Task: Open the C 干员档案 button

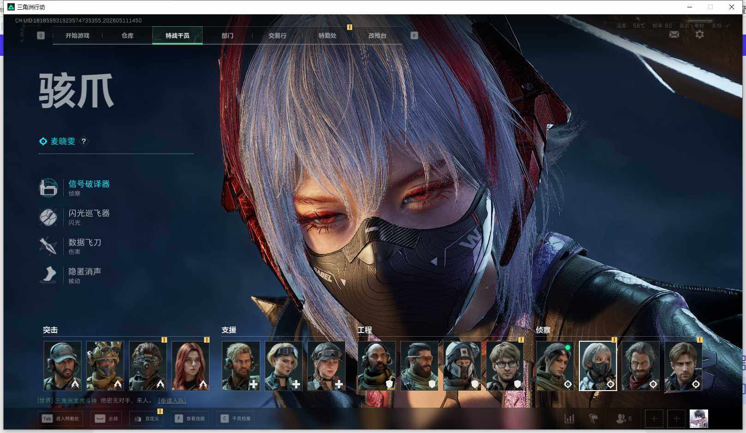Action: pyautogui.click(x=236, y=419)
